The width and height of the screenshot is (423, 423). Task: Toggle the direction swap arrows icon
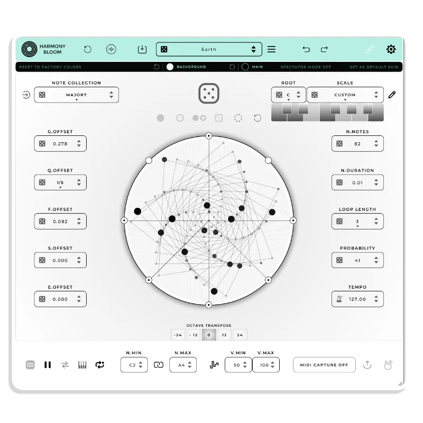click(65, 365)
